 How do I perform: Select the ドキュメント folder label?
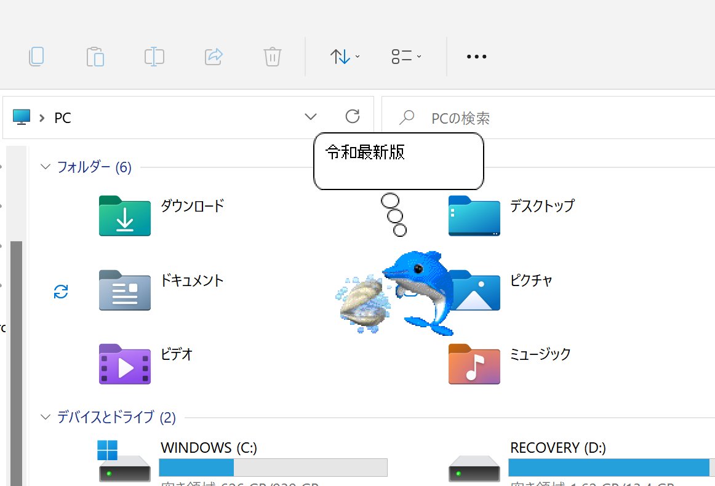[192, 280]
